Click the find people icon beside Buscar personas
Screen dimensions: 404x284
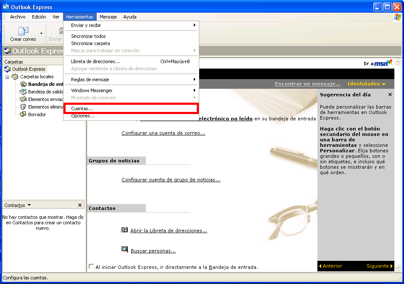coord(125,249)
